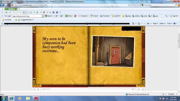This screenshot has width=180, height=101.
Task: Change the 480p video quality setting
Action: click(x=133, y=89)
